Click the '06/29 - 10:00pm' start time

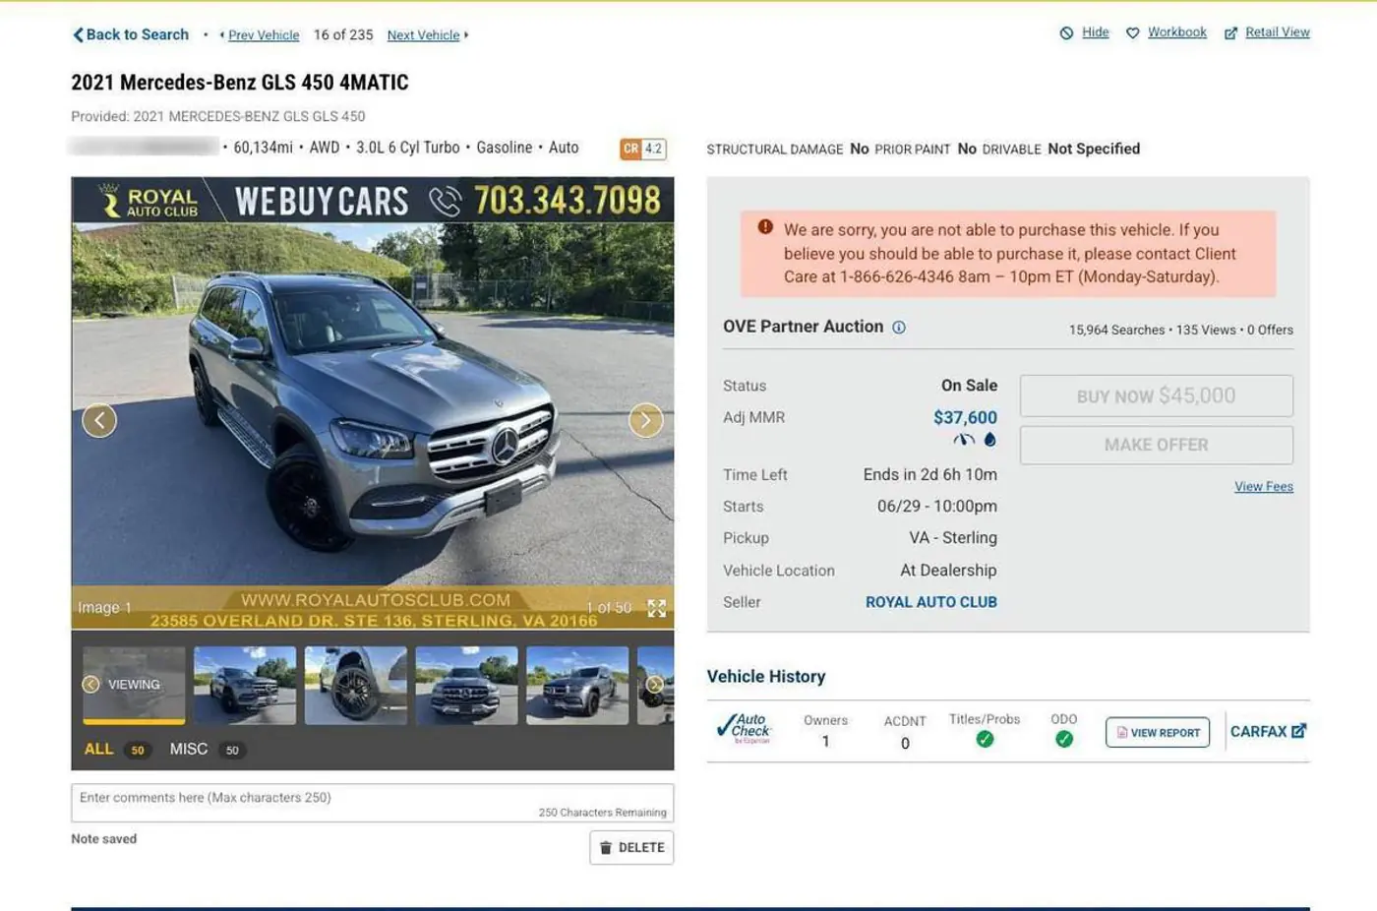[937, 507]
